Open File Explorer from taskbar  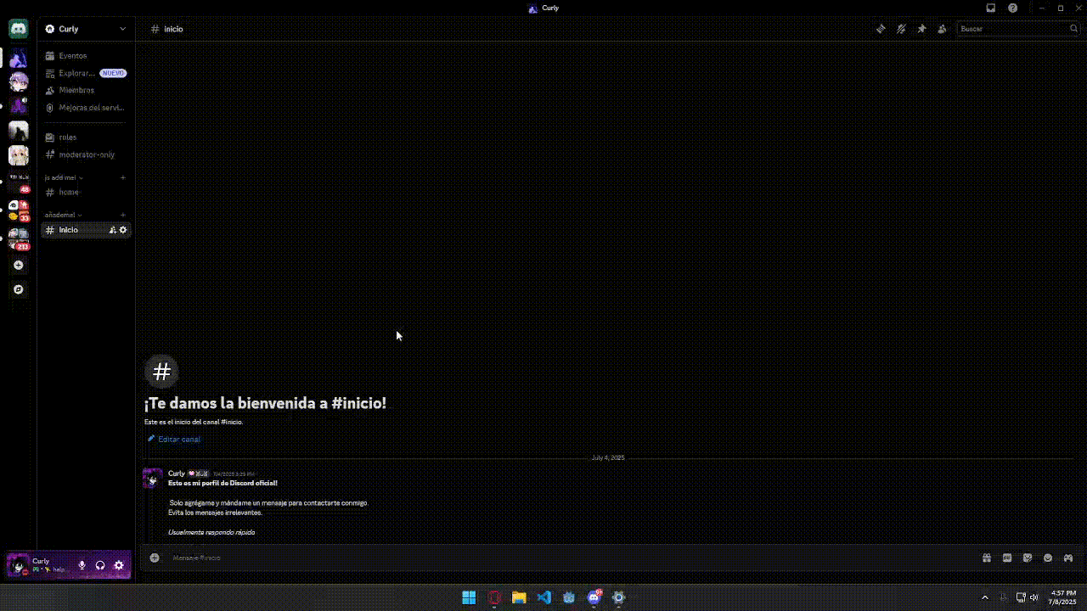[x=519, y=597]
